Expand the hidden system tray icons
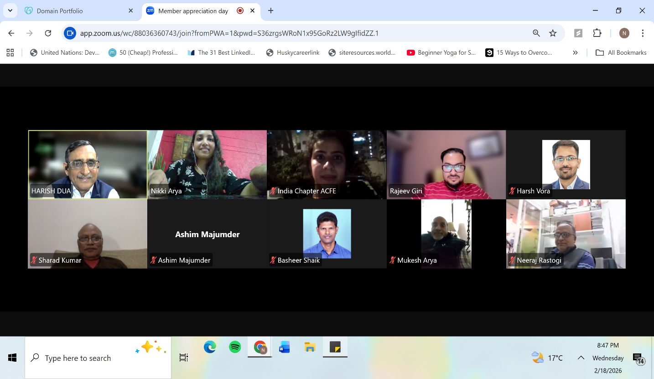Image resolution: width=654 pixels, height=379 pixels. [581, 358]
